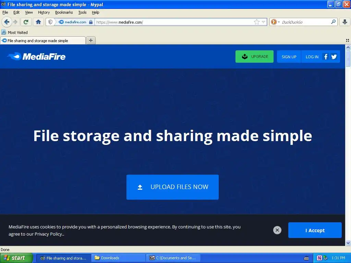Click the page scrollbar down arrow
351x263 pixels.
(348, 243)
